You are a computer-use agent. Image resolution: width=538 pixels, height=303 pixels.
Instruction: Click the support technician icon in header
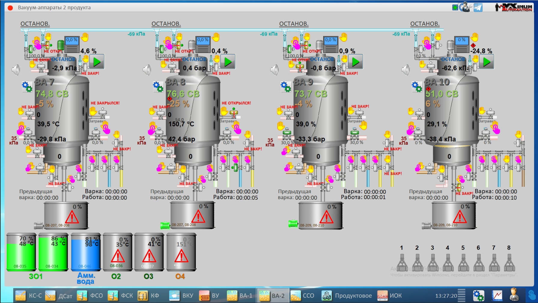[x=466, y=7]
